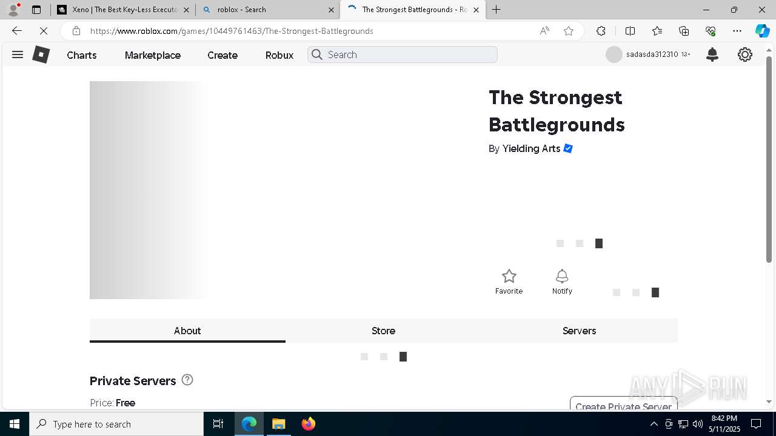The width and height of the screenshot is (776, 436).
Task: Open Windows Start menu
Action: point(15,424)
